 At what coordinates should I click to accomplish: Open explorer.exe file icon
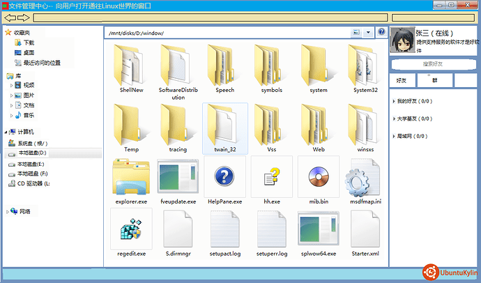click(x=131, y=178)
